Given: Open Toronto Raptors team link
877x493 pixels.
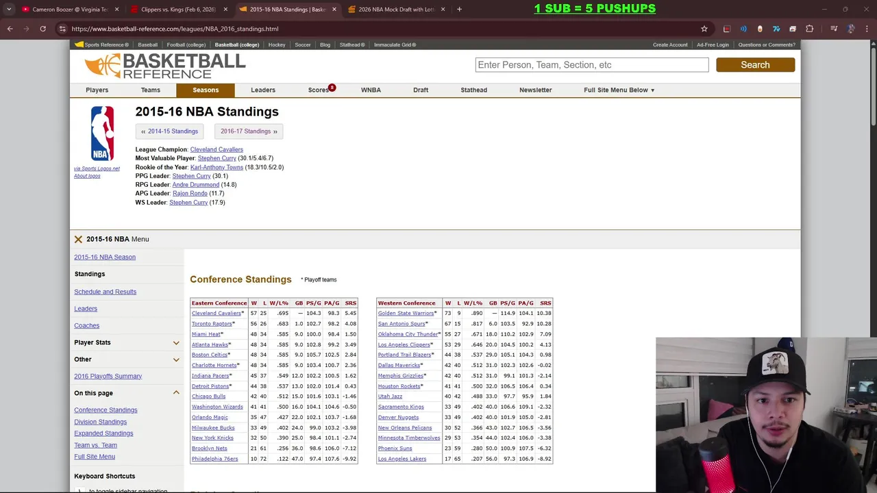Looking at the screenshot, I should tap(212, 324).
